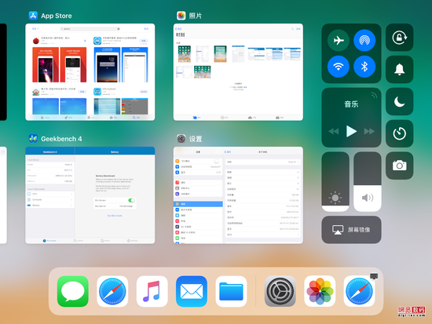Toggle AirDrop in Control Center
Screen dimensions: 432x324
click(x=364, y=41)
